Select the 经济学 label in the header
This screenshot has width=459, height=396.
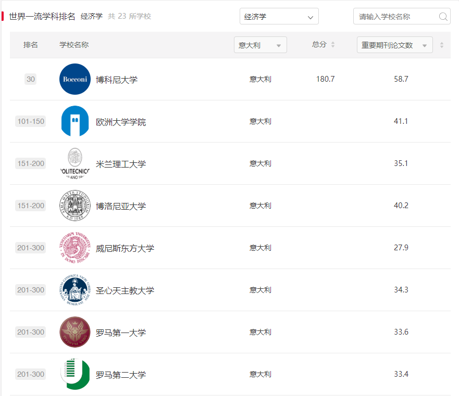[x=92, y=16]
